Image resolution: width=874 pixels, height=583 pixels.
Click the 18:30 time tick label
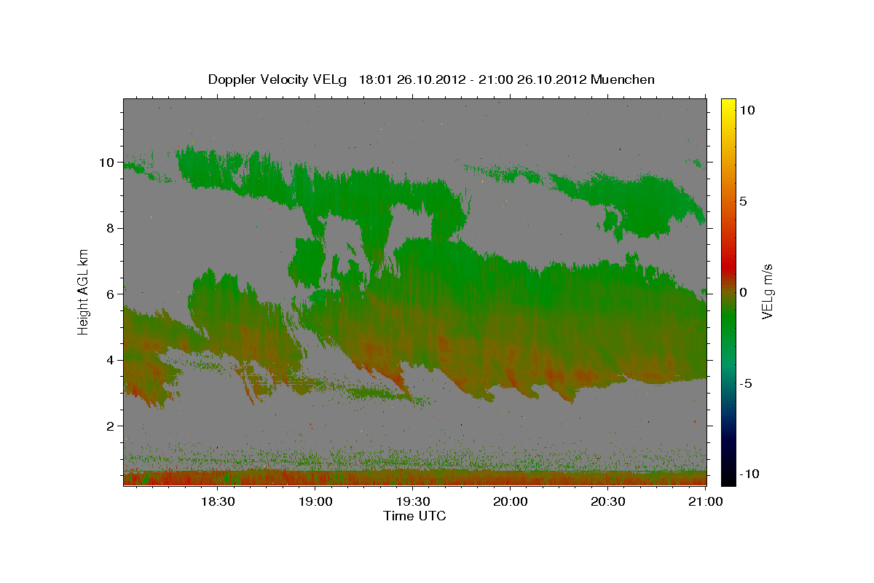click(x=217, y=502)
